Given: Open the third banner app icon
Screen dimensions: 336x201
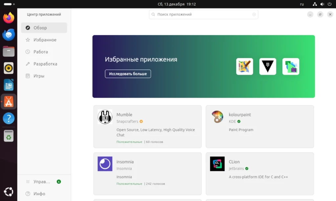Looking at the screenshot, I should (x=291, y=66).
